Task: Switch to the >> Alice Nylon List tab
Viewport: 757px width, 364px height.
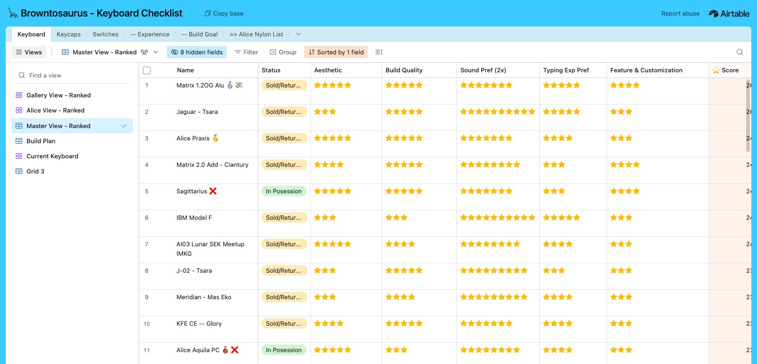Action: click(x=256, y=34)
